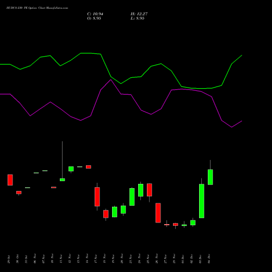Click the red candlestick for 29 Oct
The image size is (272, 272).
pos(10,180)
